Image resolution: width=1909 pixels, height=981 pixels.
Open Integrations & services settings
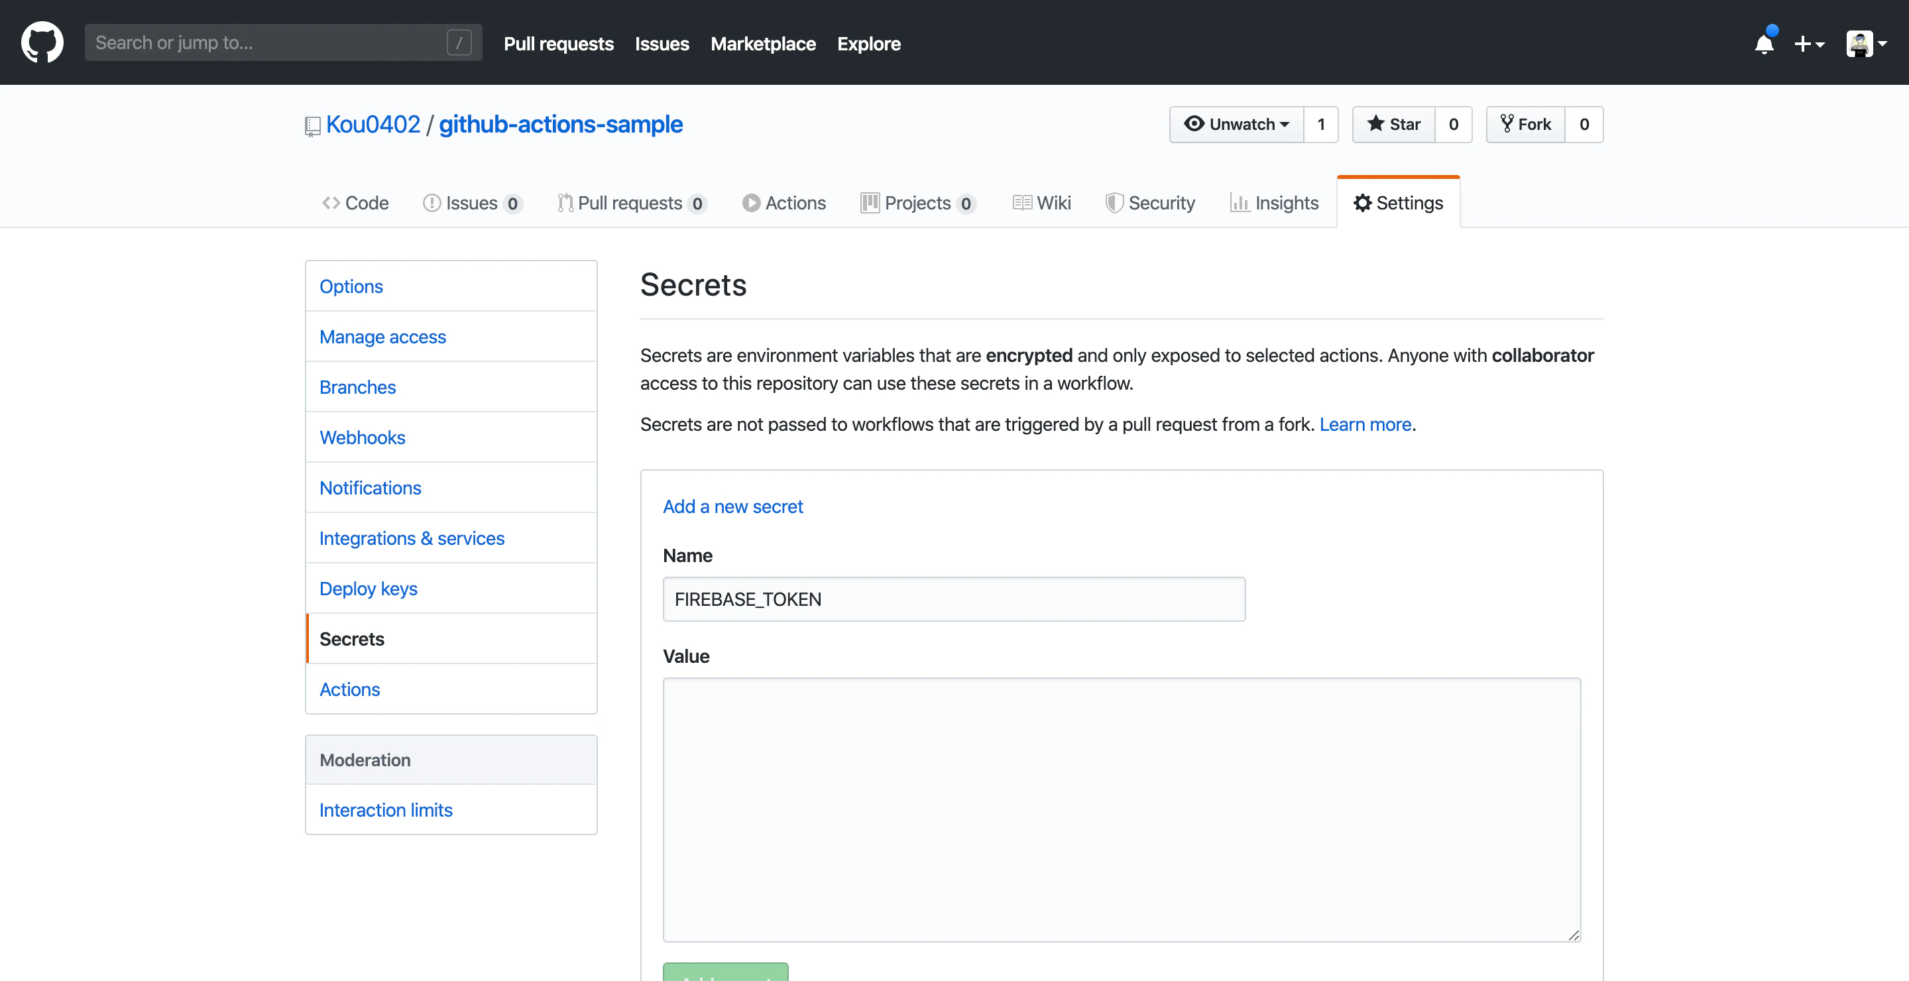(x=451, y=538)
